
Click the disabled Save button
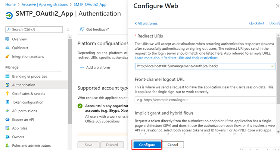coord(88,145)
